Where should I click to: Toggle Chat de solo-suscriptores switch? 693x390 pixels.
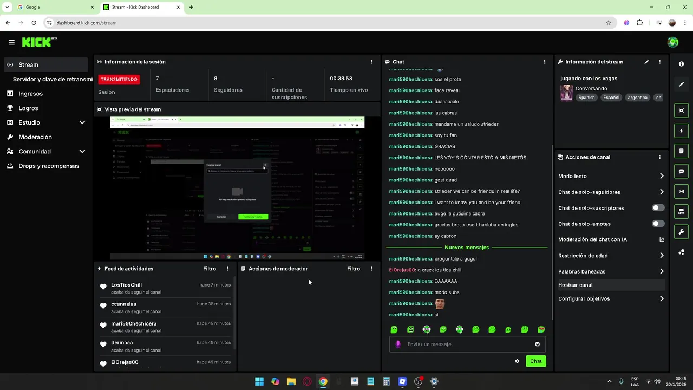[658, 208]
